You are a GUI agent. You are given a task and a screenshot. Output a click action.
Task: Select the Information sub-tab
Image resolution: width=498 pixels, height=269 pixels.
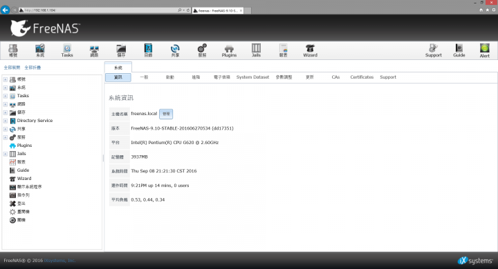point(118,77)
